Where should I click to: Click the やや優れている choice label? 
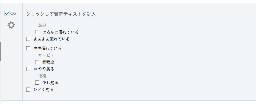pyautogui.click(x=47, y=48)
